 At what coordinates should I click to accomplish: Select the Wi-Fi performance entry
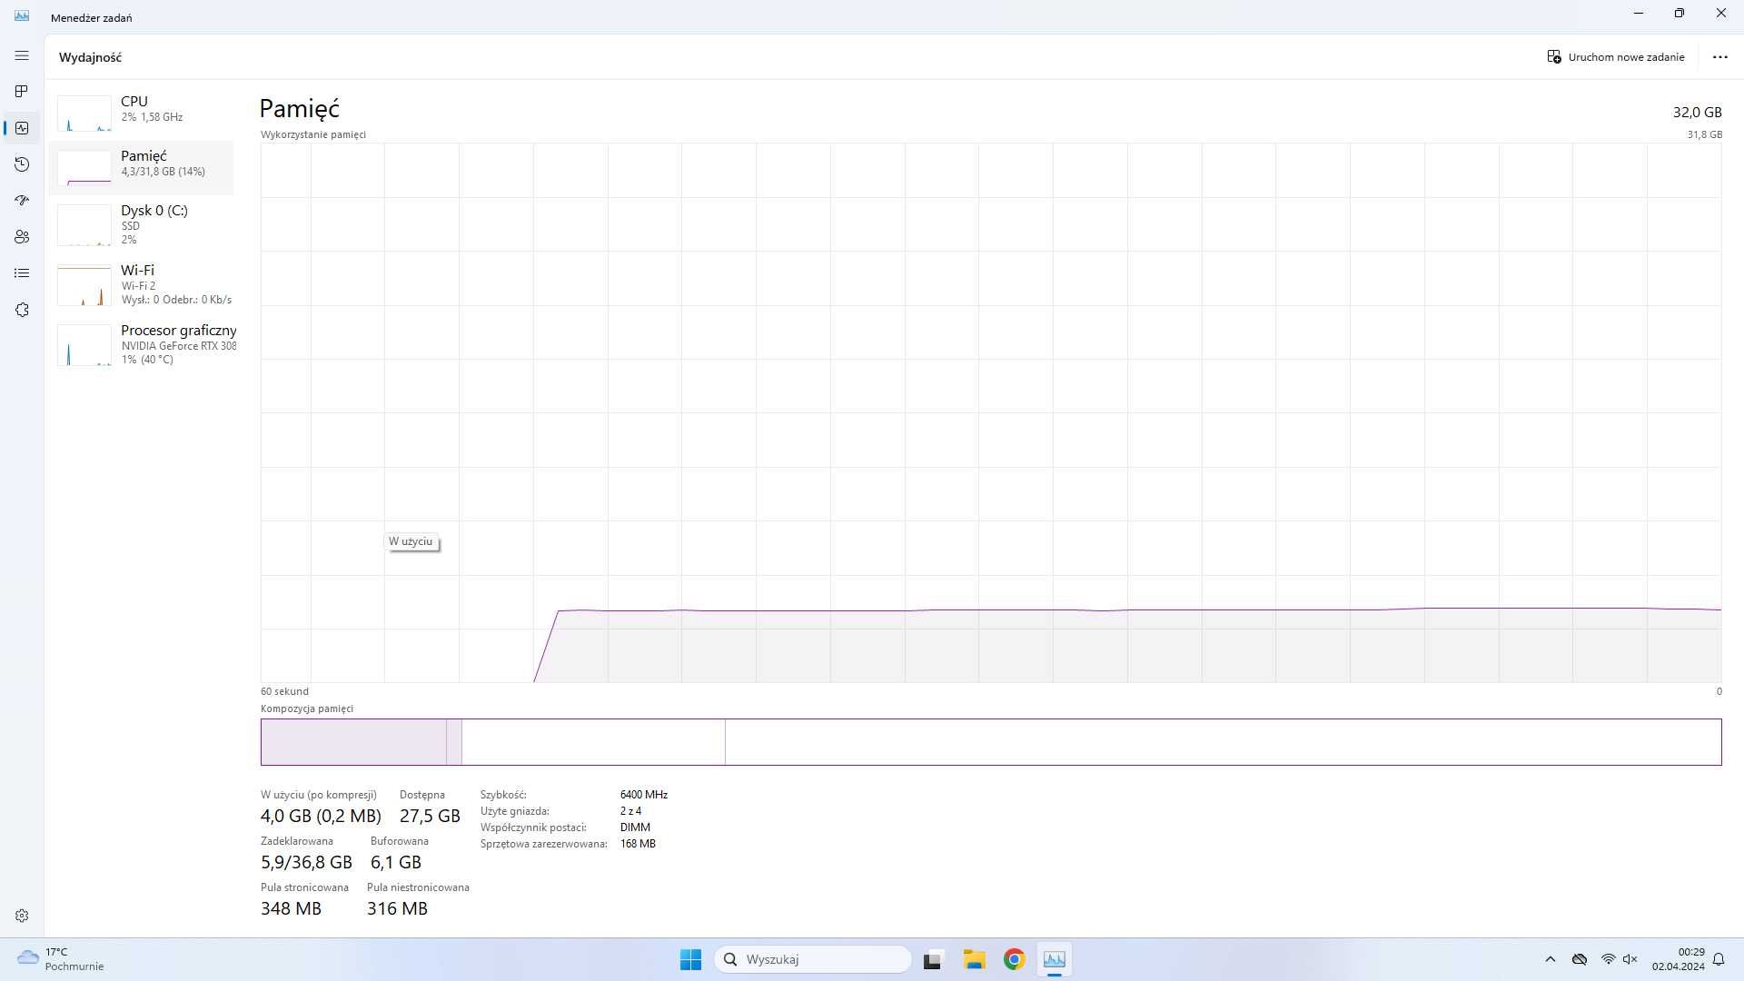click(143, 284)
